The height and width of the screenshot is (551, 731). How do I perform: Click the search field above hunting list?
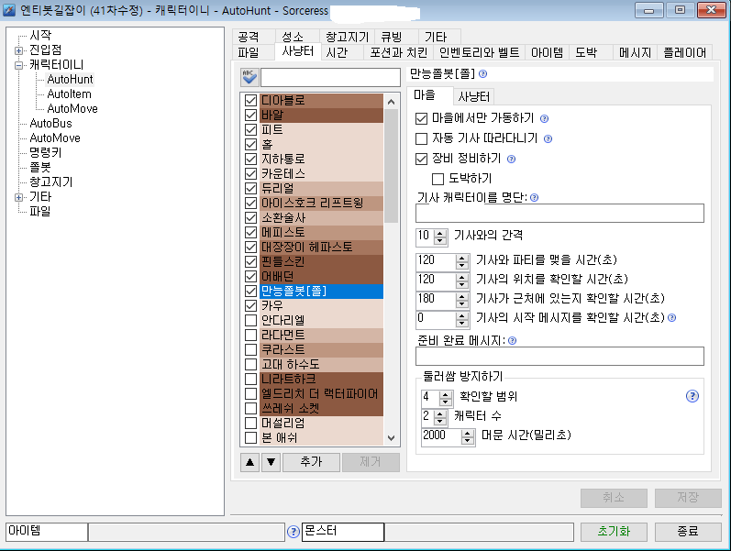pyautogui.click(x=330, y=77)
